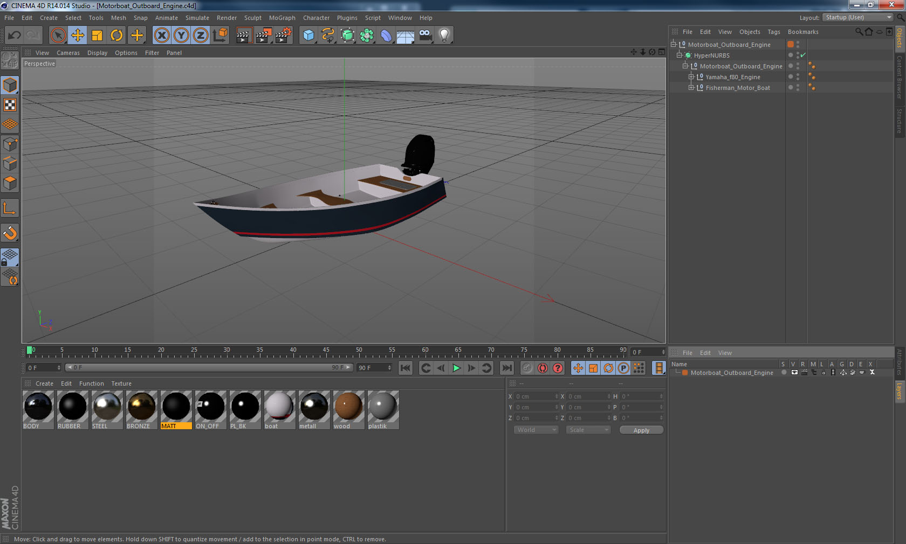Toggle Solo dot of Motorboat_Outboard_Engine layer
Viewport: 906px width, 544px height.
click(784, 373)
